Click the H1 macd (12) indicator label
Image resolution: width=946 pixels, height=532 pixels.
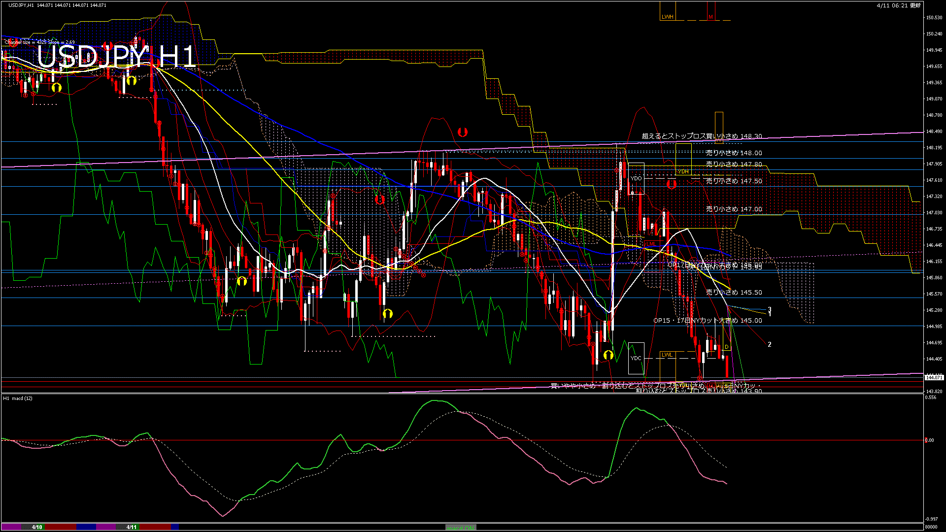pos(18,398)
